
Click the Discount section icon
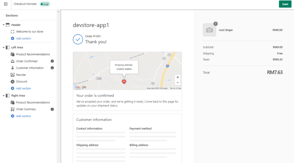tap(13, 81)
